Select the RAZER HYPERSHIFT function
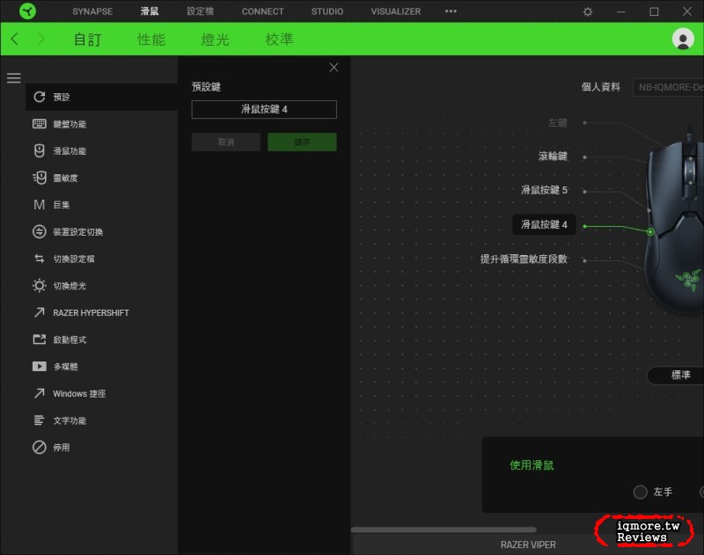The image size is (704, 555). (x=88, y=312)
